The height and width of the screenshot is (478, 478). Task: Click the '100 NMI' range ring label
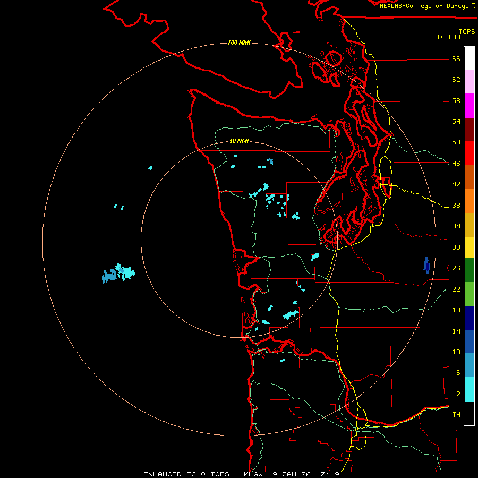(239, 42)
